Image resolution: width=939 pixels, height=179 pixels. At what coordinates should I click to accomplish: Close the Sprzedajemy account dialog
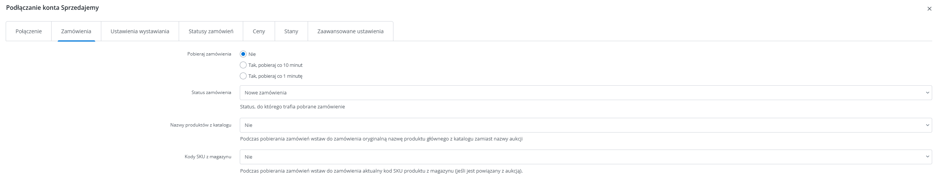pos(929,9)
